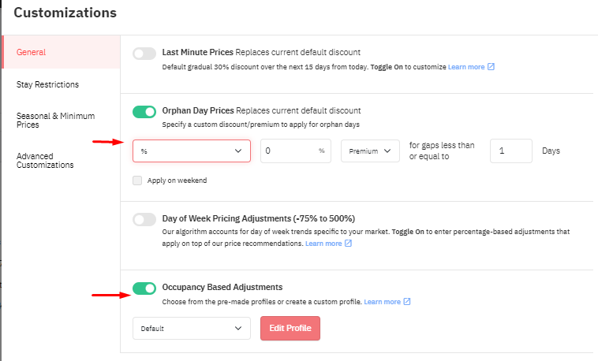
Task: Open external link icon beside Day of Week Learn more
Action: click(x=348, y=244)
